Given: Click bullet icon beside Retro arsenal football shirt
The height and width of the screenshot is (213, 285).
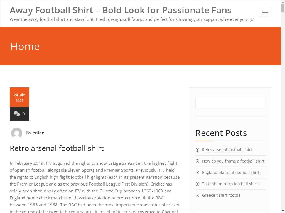Looking at the screenshot, I should click(x=198, y=150).
